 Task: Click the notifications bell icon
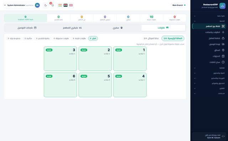point(53,5)
